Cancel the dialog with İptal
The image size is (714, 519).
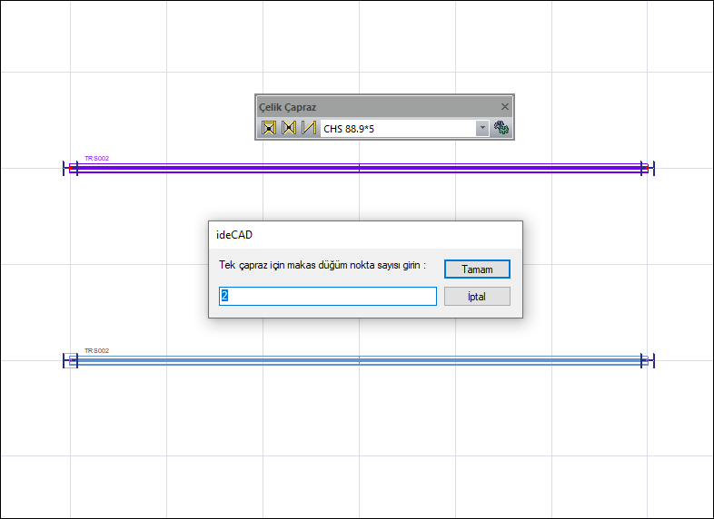point(477,297)
